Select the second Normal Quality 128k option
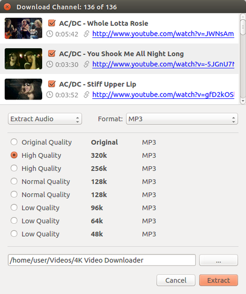 click(x=14, y=195)
